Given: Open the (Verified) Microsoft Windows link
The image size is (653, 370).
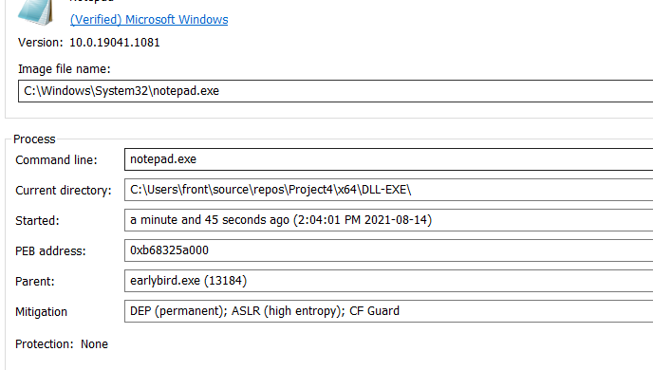Looking at the screenshot, I should (149, 20).
